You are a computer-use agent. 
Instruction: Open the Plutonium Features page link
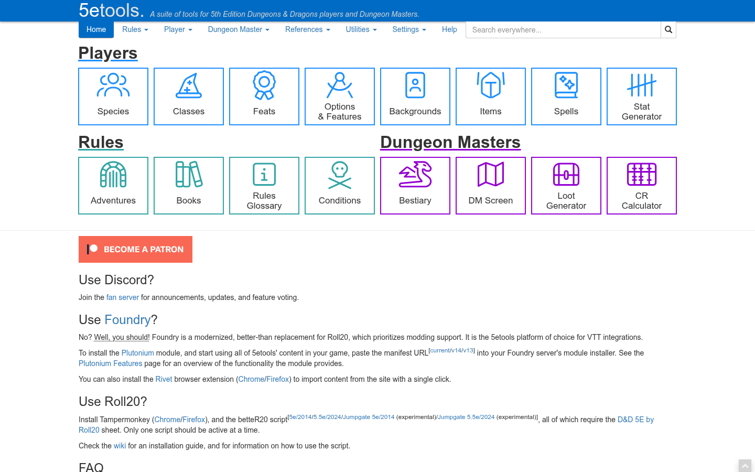tap(110, 363)
